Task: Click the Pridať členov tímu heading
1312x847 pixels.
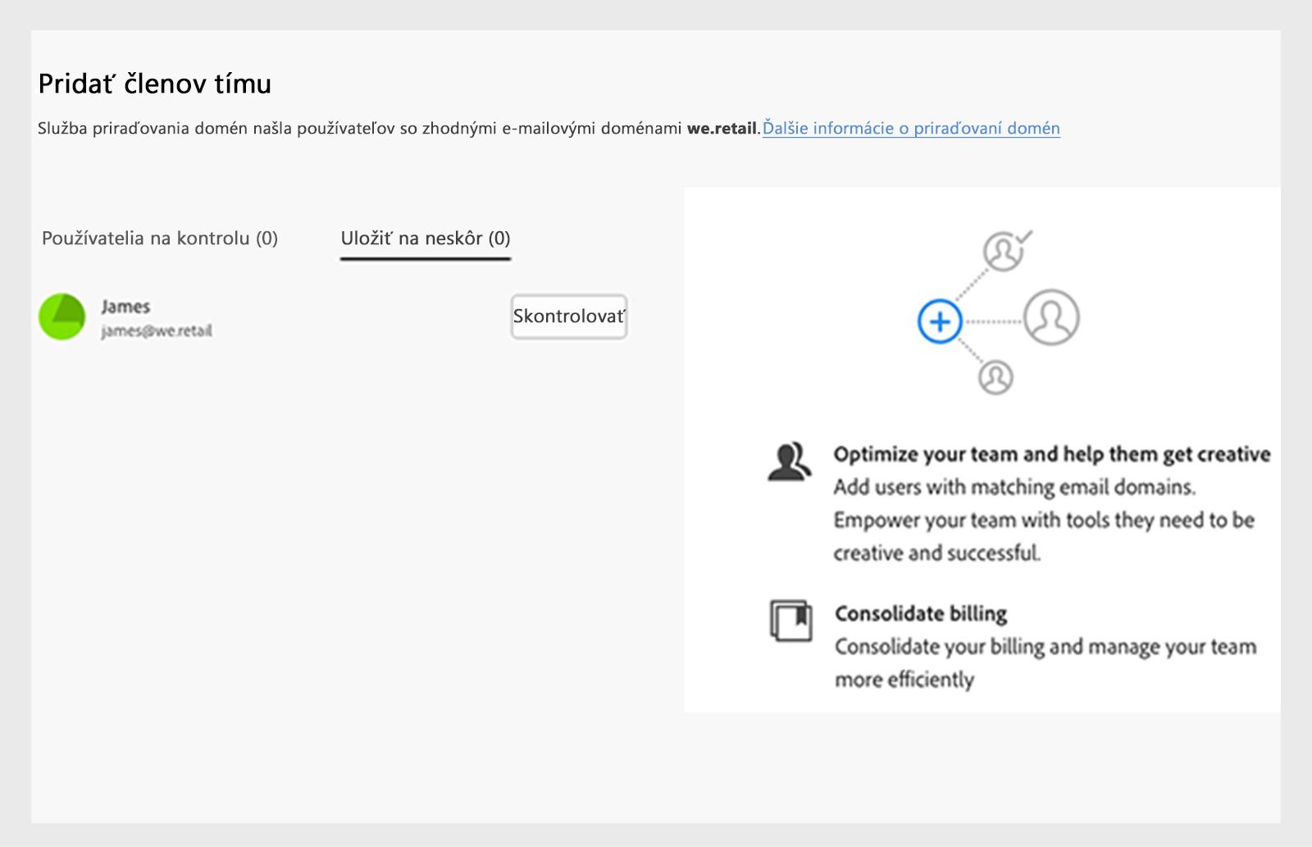Action: click(155, 84)
